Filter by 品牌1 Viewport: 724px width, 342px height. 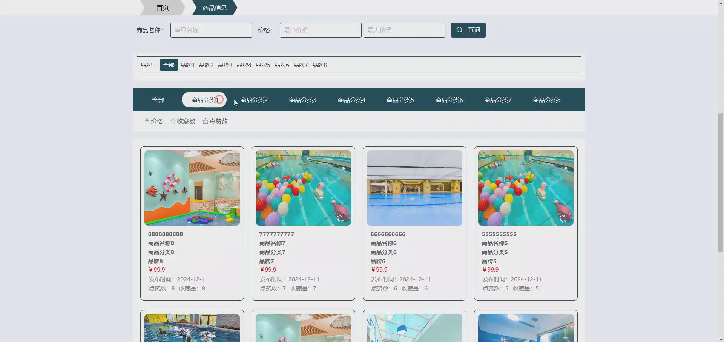[187, 65]
